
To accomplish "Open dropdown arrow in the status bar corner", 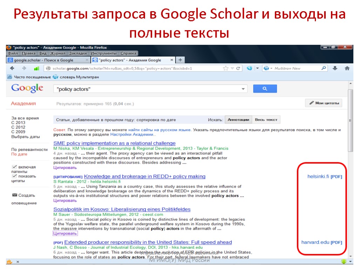I will 351,261.
